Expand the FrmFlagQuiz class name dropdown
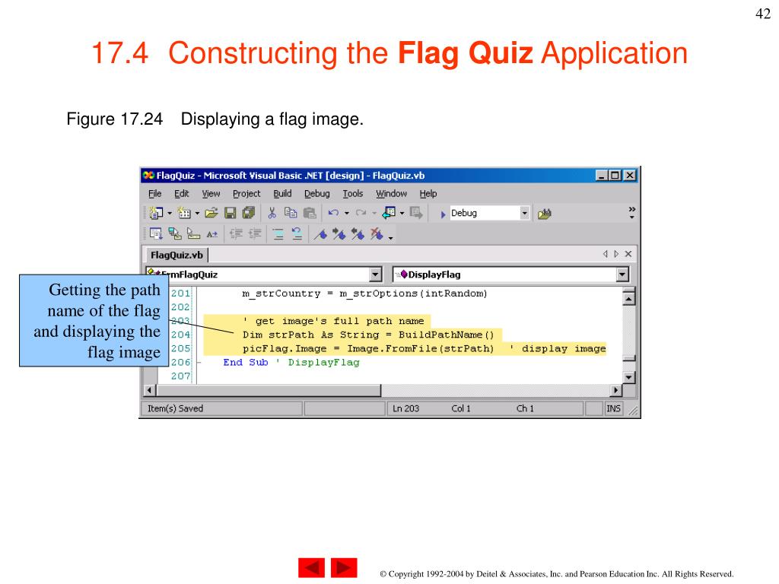 click(376, 274)
